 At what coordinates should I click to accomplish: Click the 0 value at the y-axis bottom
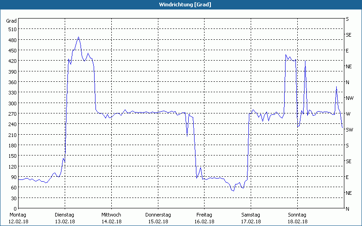click(14, 209)
